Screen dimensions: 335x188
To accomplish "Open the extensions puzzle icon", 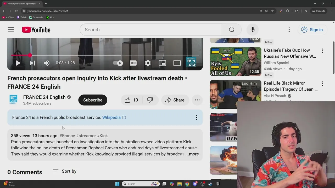I will tap(287, 11).
